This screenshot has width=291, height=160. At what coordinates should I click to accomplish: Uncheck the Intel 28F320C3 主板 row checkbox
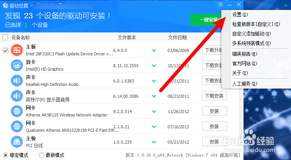coord(6,50)
